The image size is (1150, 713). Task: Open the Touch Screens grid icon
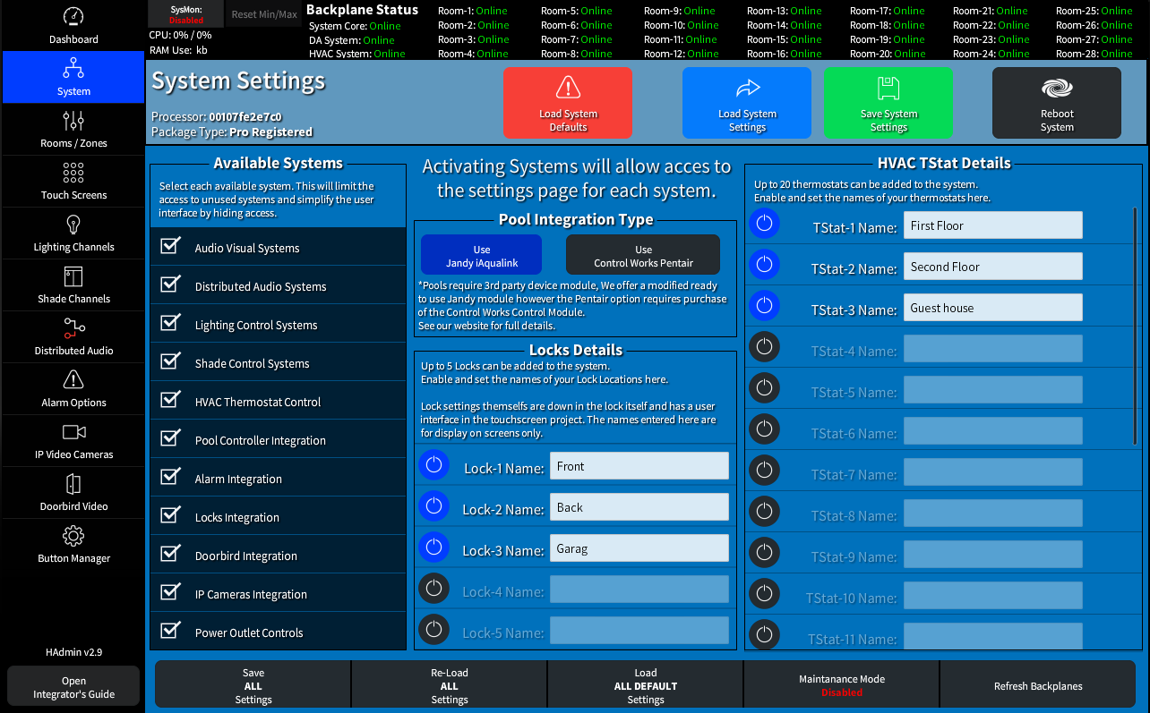click(73, 173)
